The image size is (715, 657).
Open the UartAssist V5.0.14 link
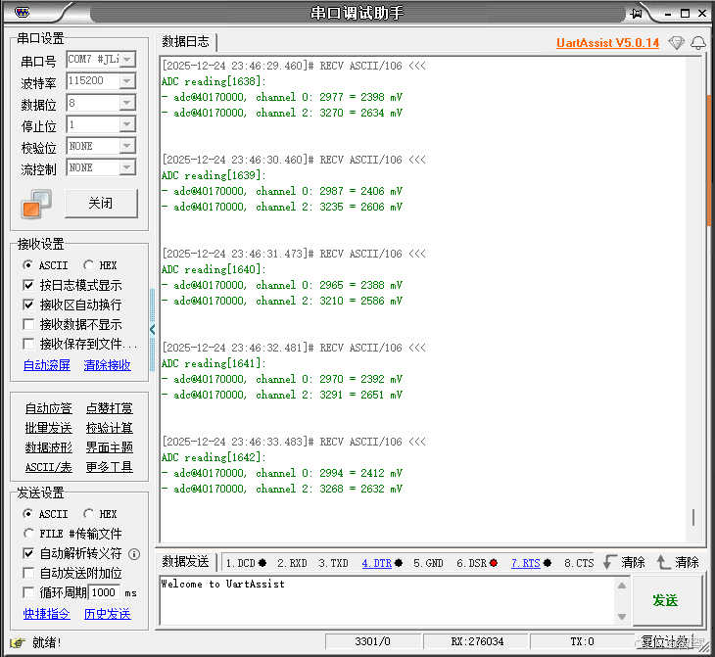coord(607,43)
